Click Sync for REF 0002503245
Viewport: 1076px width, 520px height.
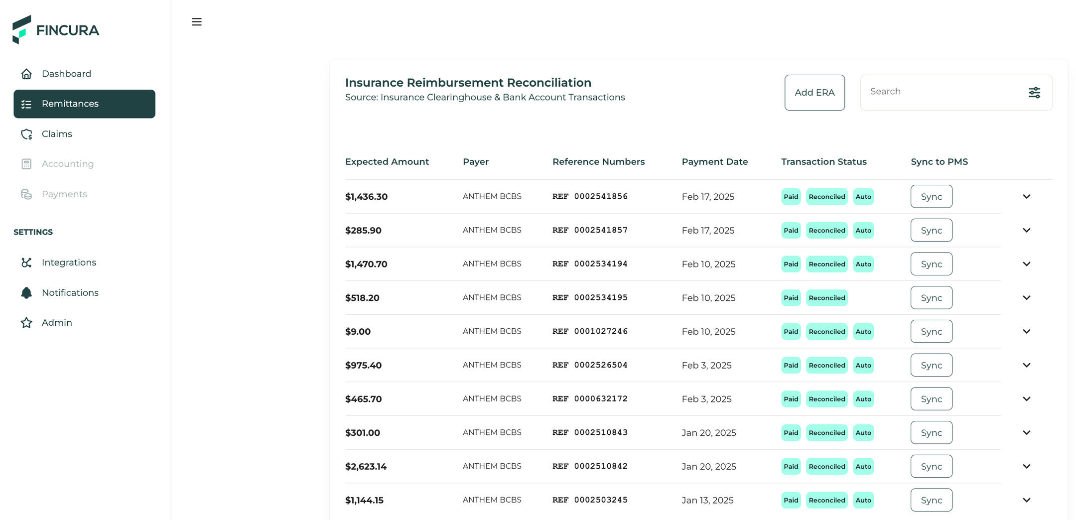coord(931,500)
